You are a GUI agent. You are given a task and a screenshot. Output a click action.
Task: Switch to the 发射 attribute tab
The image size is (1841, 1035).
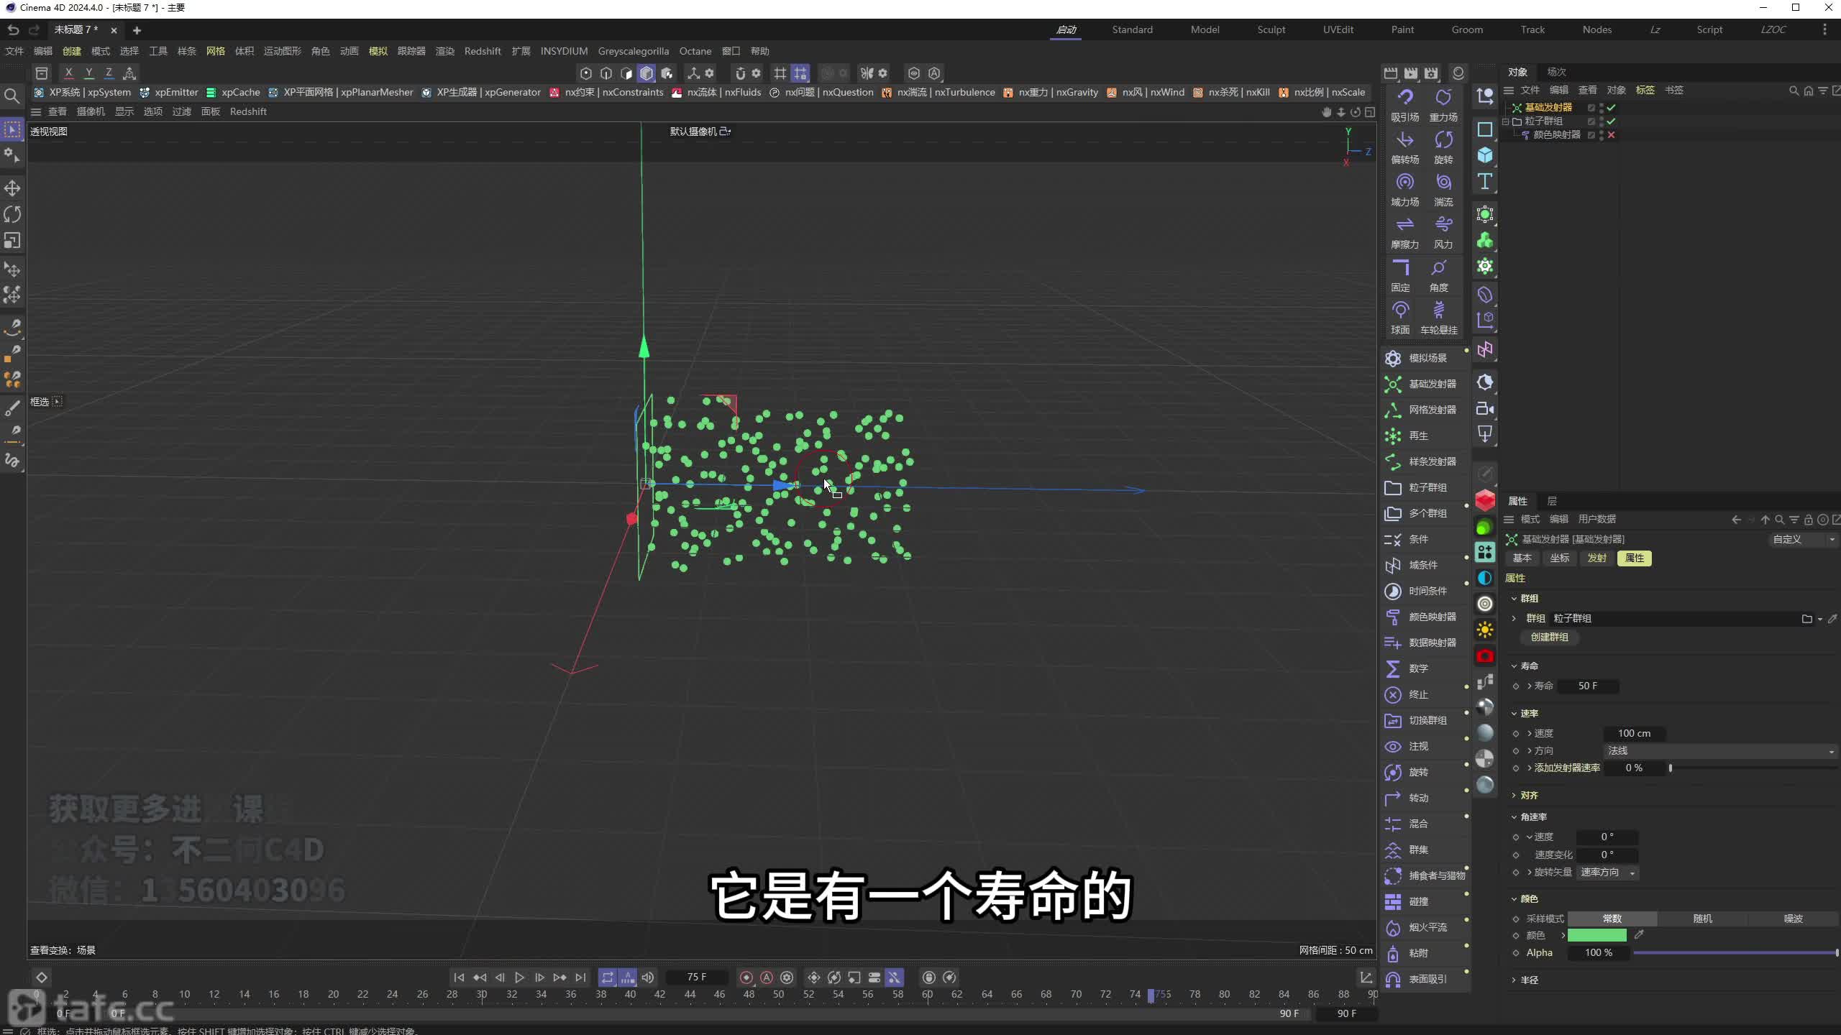(1596, 558)
